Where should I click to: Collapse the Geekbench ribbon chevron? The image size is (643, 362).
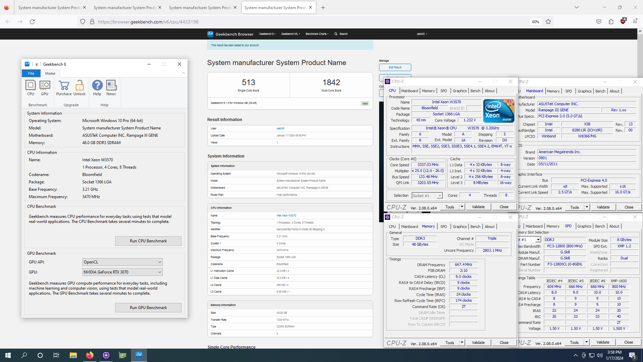tap(184, 73)
